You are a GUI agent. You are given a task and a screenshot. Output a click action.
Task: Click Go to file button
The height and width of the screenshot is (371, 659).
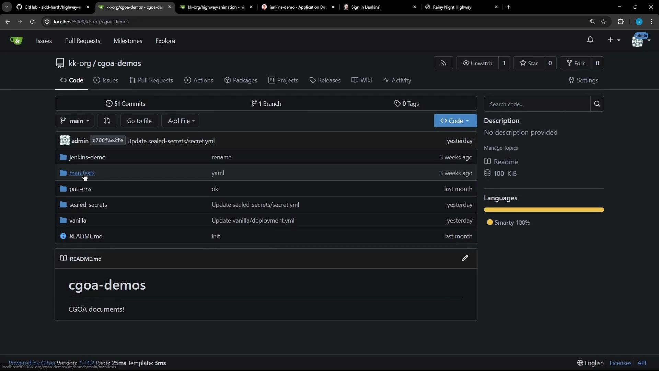click(139, 121)
